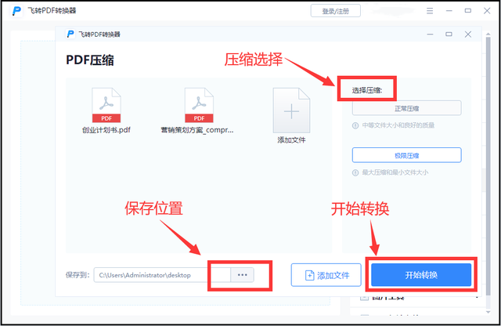This screenshot has width=501, height=326.
Task: Select the 极限压缩 extreme compression option
Action: (x=406, y=155)
